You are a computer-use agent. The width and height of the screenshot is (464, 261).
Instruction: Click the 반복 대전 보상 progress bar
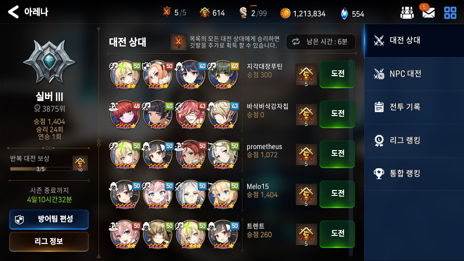[40, 169]
